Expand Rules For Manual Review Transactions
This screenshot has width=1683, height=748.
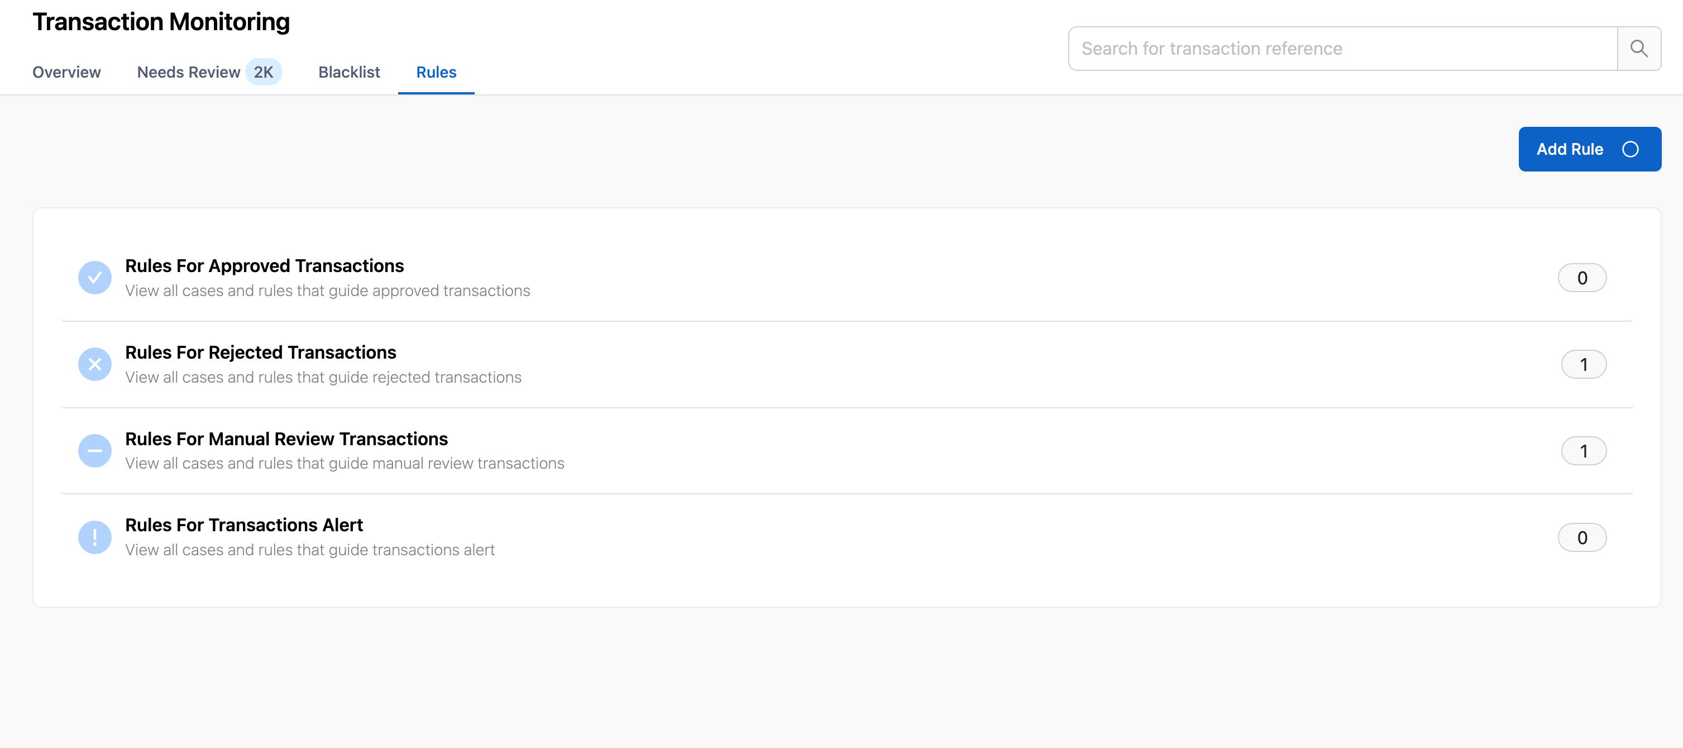[286, 439]
